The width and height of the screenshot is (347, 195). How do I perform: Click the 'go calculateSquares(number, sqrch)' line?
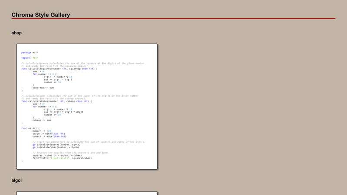pyautogui.click(x=57, y=145)
